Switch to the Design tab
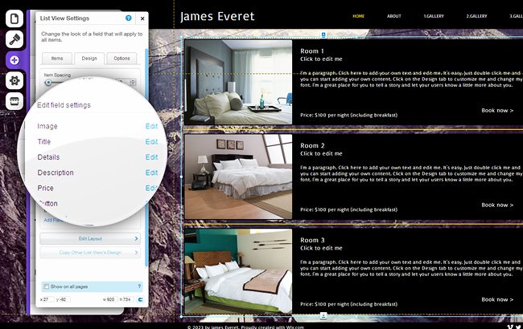Viewport: 523px width, 329px height. point(89,59)
